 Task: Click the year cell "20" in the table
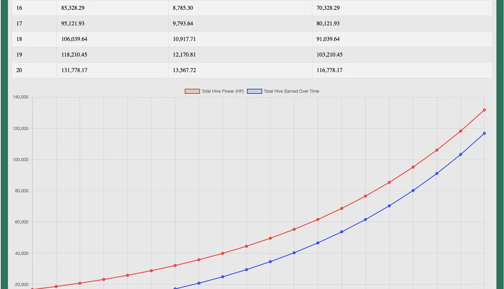(x=34, y=70)
